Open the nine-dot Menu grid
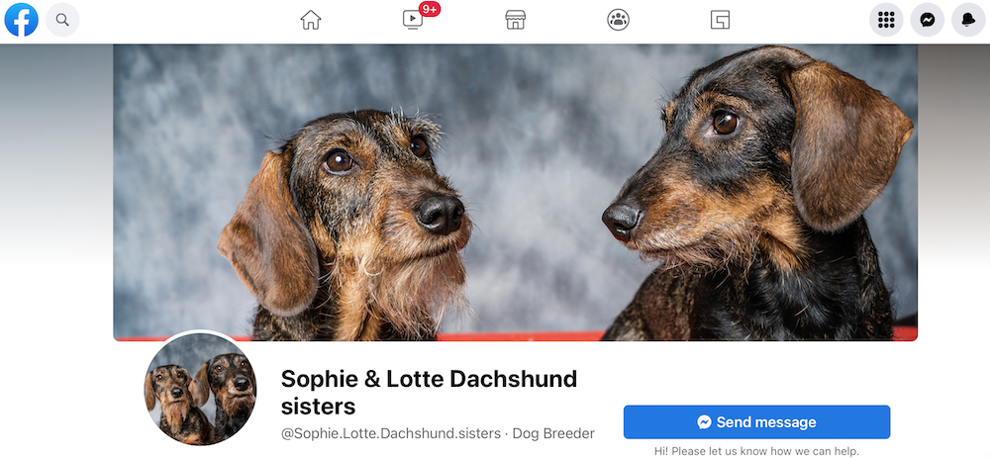Image resolution: width=990 pixels, height=458 pixels. pos(886,20)
